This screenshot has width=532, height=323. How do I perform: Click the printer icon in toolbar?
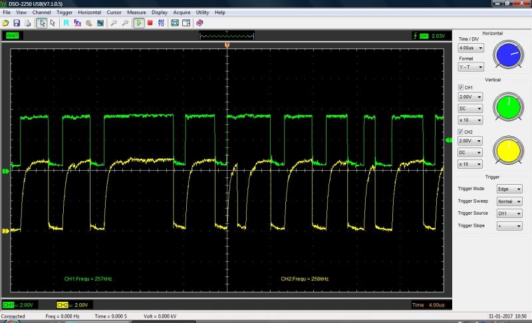point(27,23)
